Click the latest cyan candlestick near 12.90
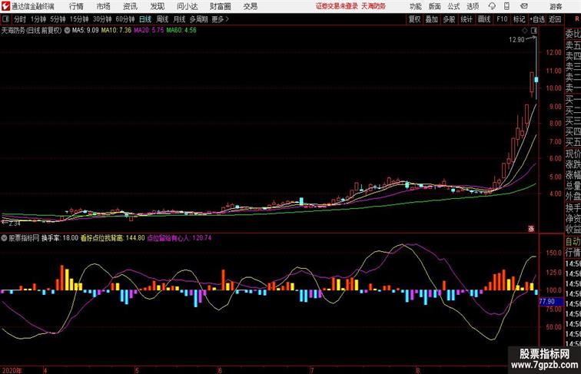Image resolution: width=581 pixels, height=374 pixels. point(536,80)
